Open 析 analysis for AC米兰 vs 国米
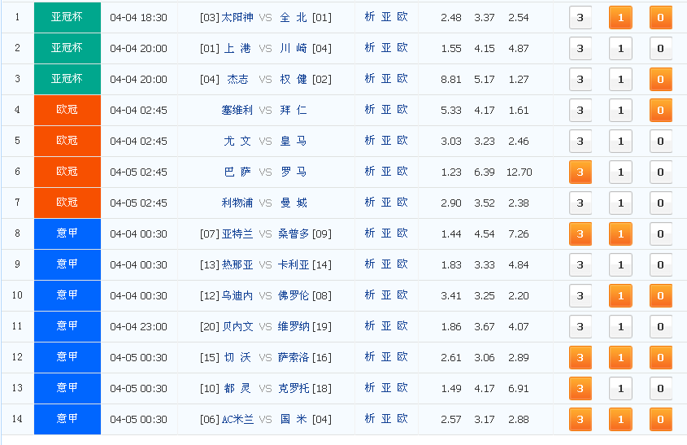Screen dimensions: 687x445 click(x=370, y=419)
